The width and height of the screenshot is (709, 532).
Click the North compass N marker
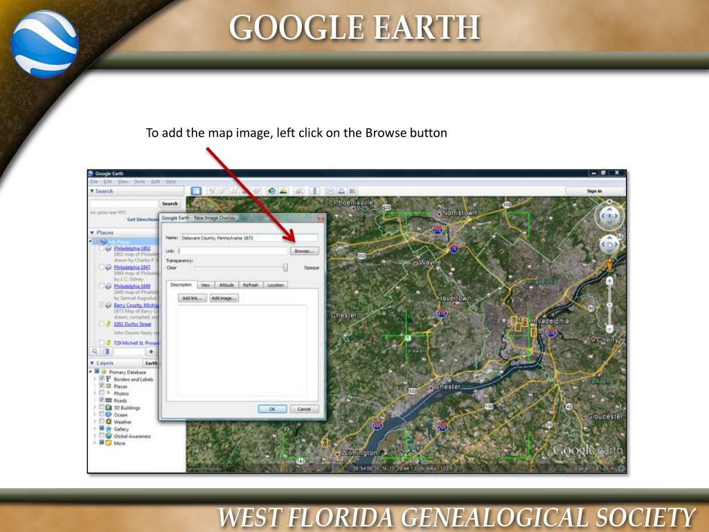coord(609,201)
